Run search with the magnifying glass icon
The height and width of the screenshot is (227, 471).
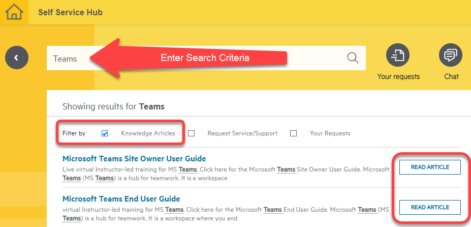[x=353, y=58]
